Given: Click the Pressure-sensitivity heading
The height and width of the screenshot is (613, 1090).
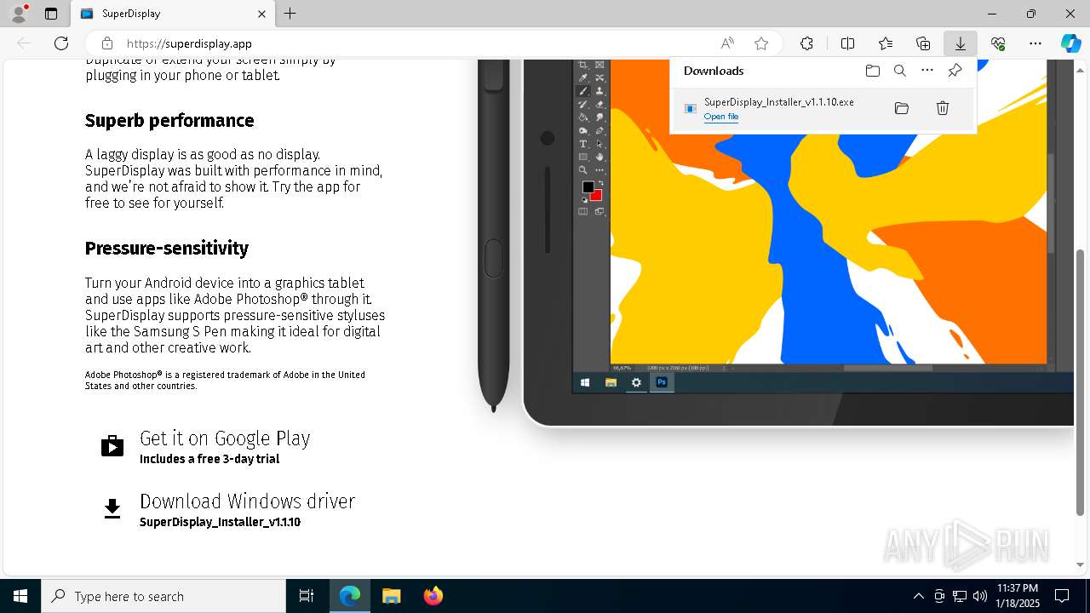Looking at the screenshot, I should click(167, 249).
